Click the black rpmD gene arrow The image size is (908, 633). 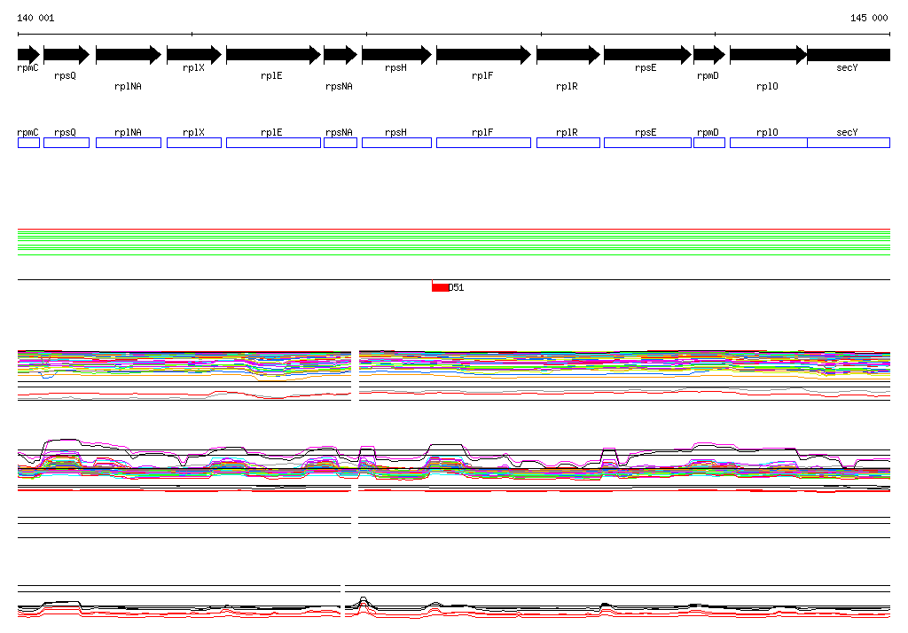(x=709, y=55)
